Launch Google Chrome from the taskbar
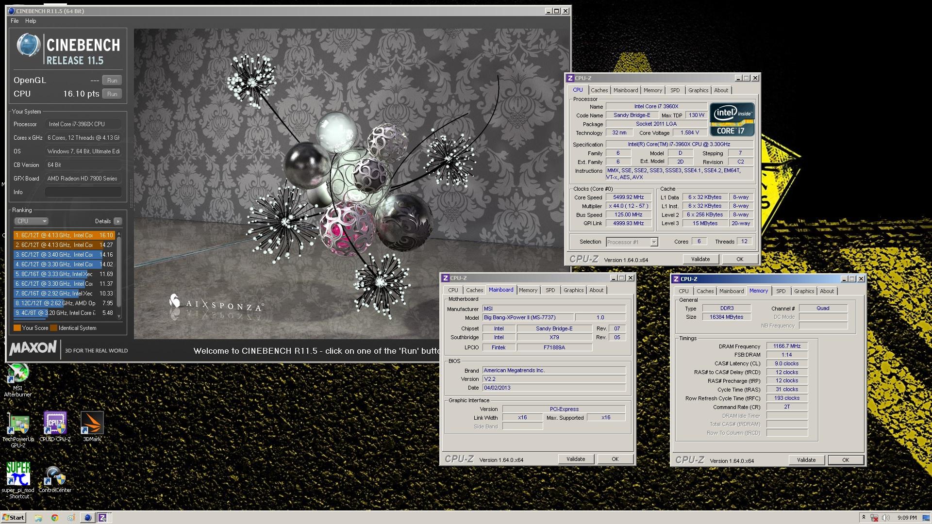This screenshot has height=524, width=932. tap(54, 518)
